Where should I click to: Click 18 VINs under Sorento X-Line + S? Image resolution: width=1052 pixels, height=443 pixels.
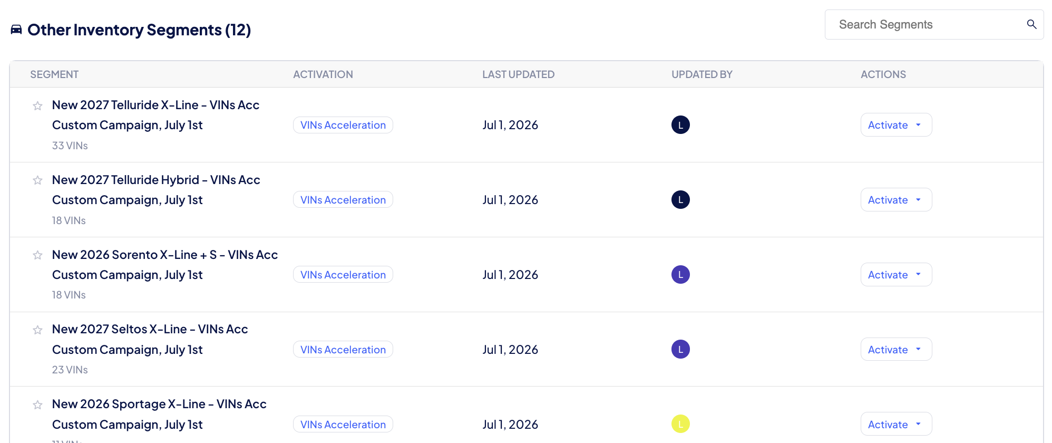pyautogui.click(x=69, y=295)
